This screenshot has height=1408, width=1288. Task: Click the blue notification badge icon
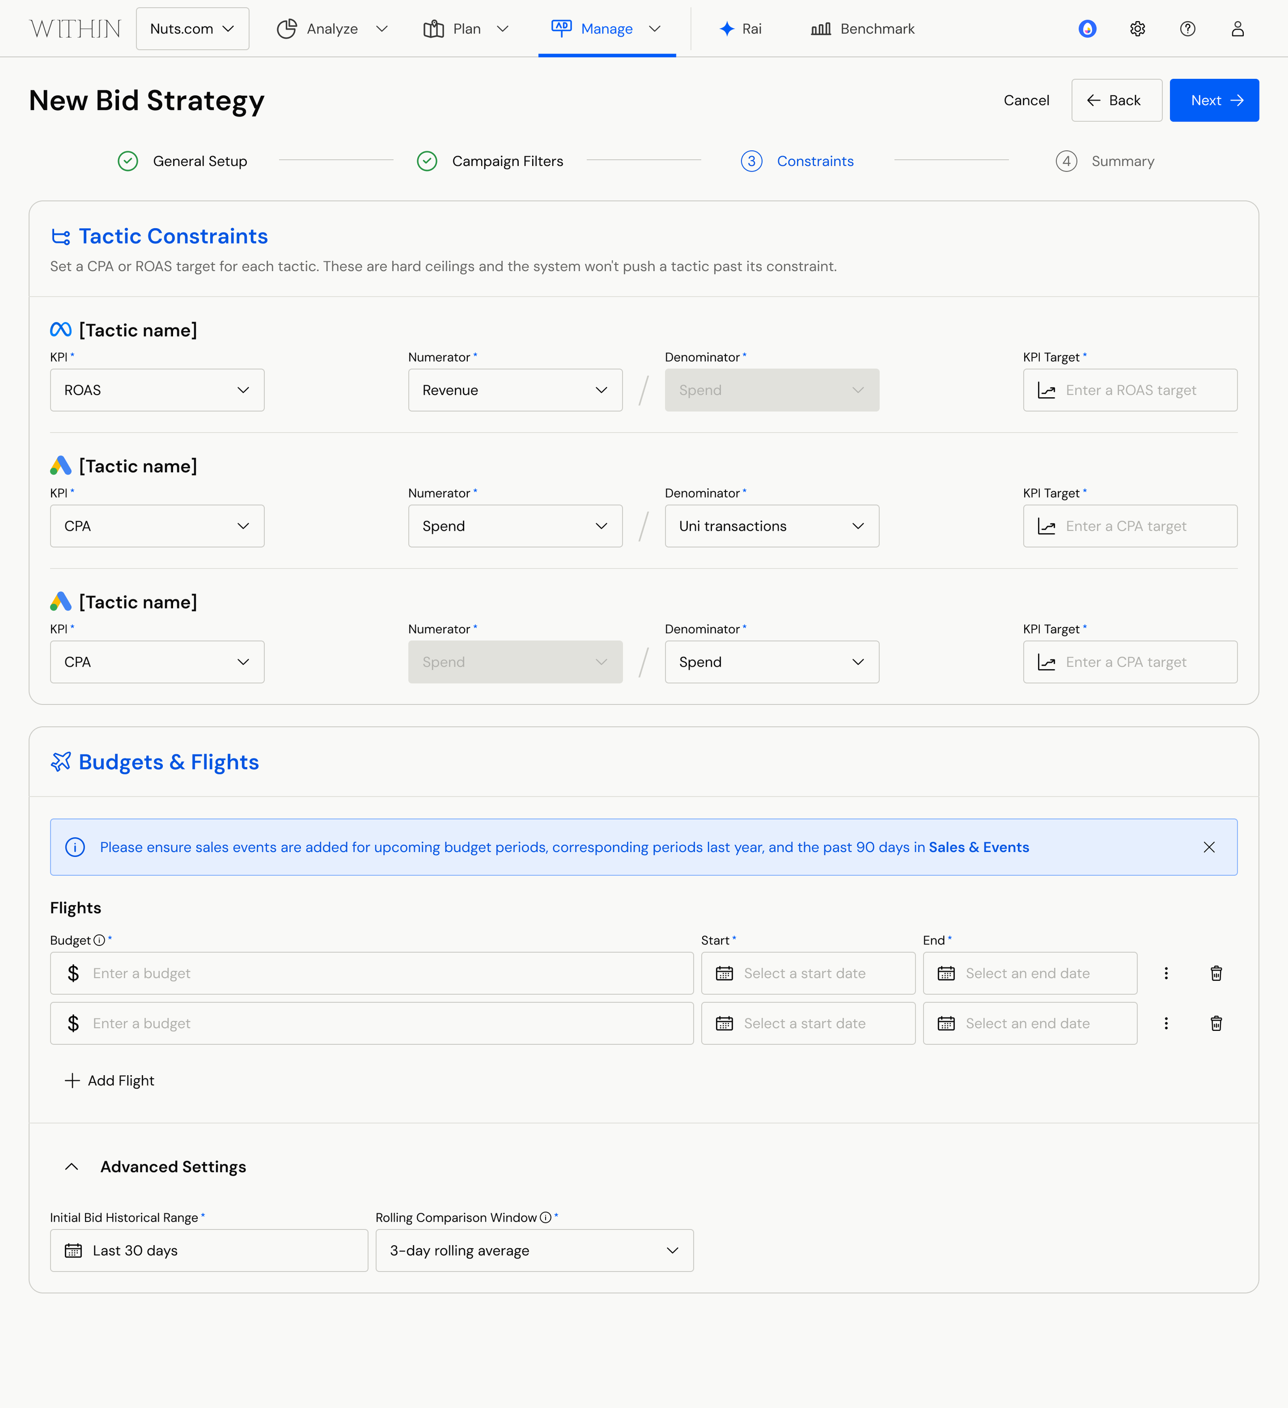[1087, 29]
